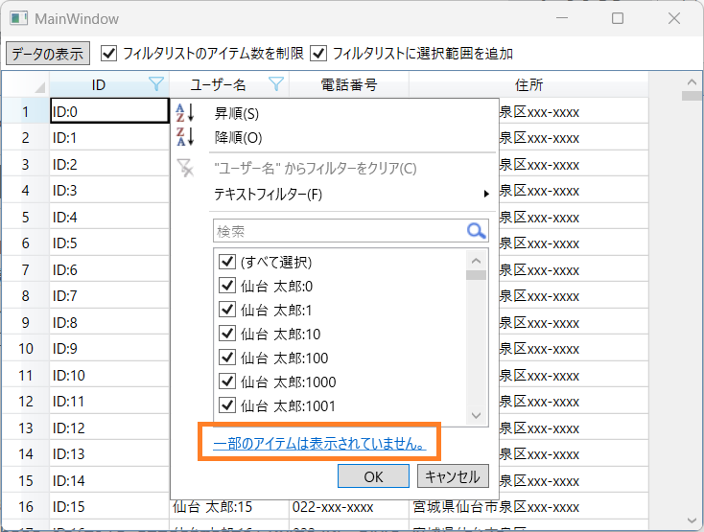Click the A-Z ascending sort icon
This screenshot has height=532, width=704.
click(x=185, y=113)
